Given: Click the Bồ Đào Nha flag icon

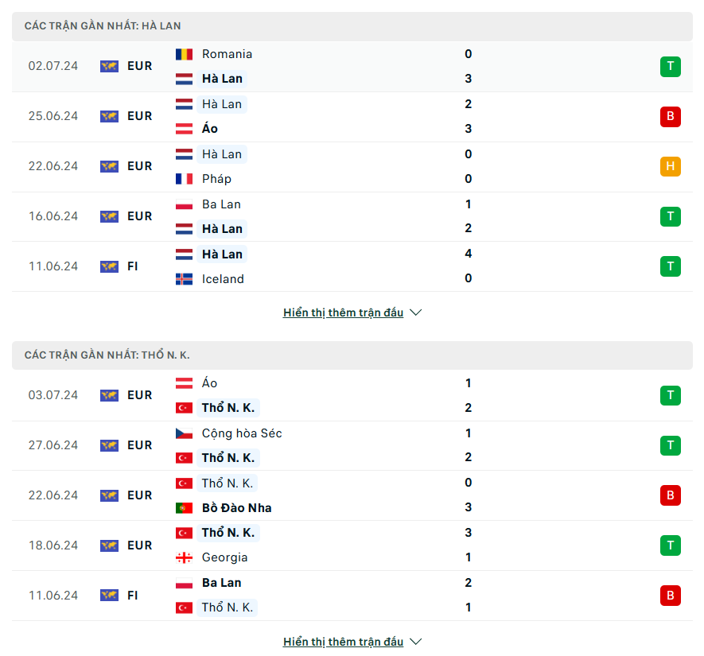Looking at the screenshot, I should pos(184,508).
